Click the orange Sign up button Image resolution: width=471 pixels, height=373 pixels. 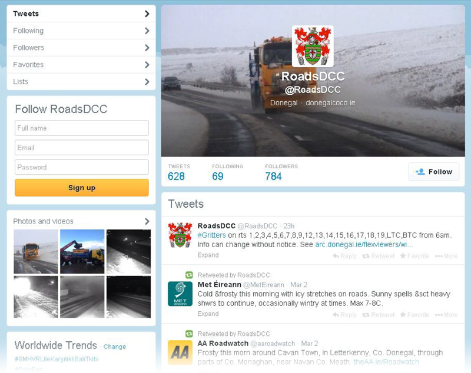coord(82,188)
